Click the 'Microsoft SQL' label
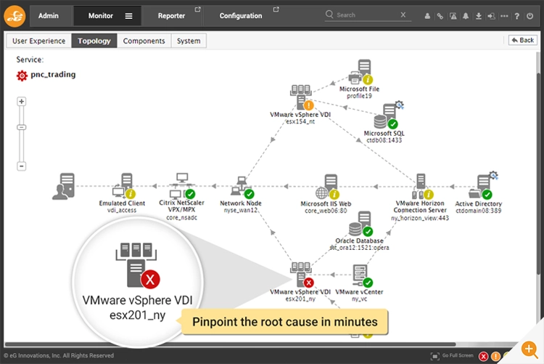Image resolution: width=544 pixels, height=364 pixels. coord(384,133)
